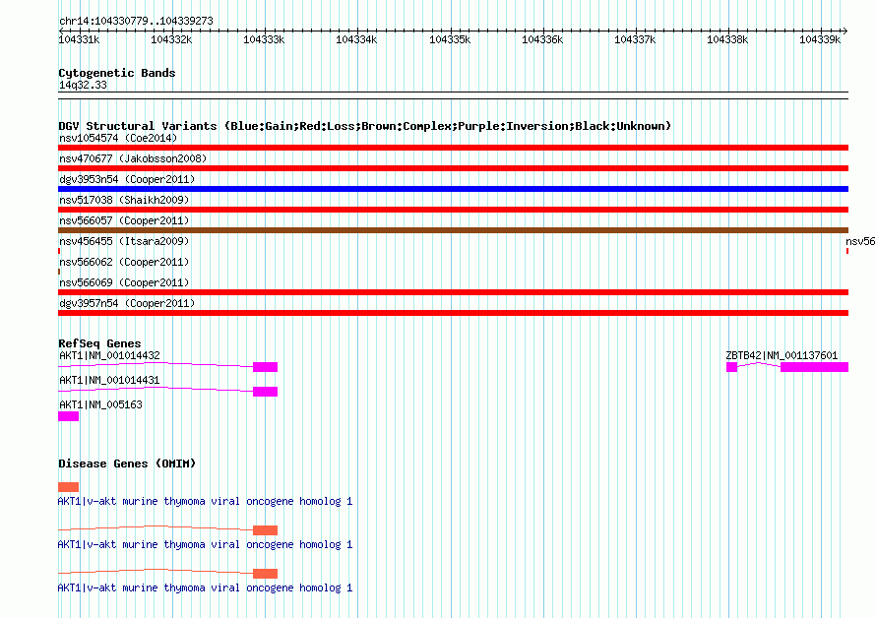This screenshot has width=876, height=618.
Task: Click the first OMIM orange block at left edge
Action: (68, 487)
